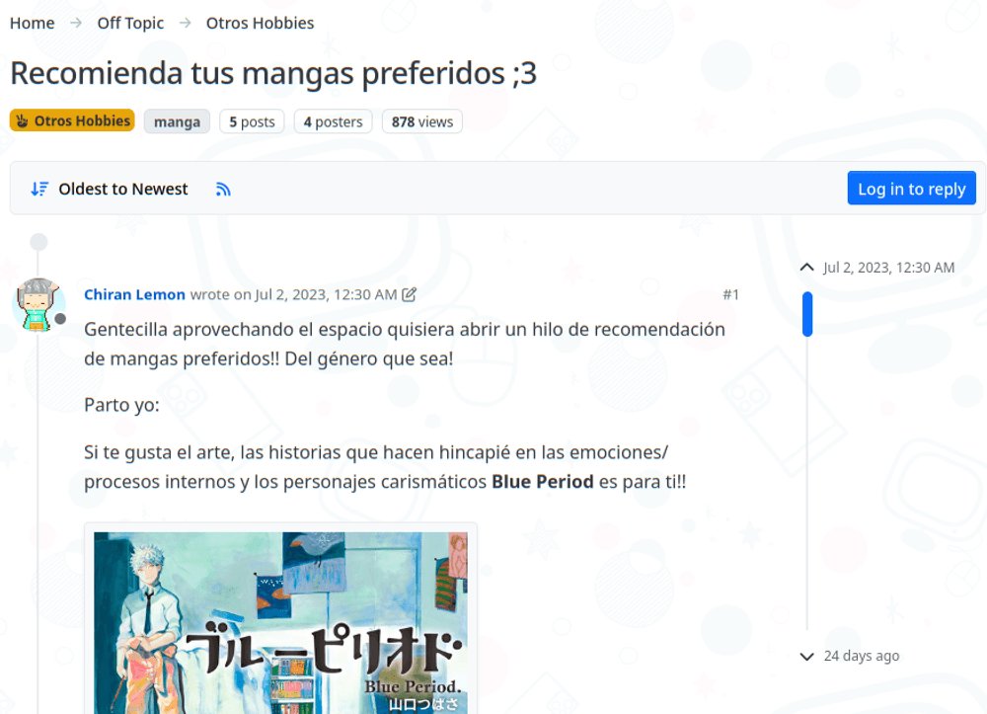This screenshot has width=987, height=714.
Task: Click the bold Blue Period text
Action: click(x=543, y=482)
